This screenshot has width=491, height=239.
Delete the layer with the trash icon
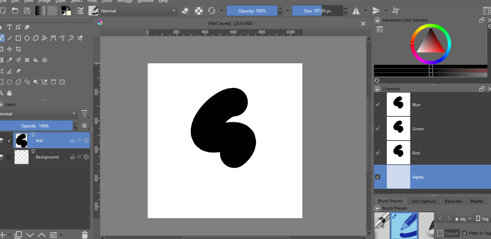coord(85,235)
